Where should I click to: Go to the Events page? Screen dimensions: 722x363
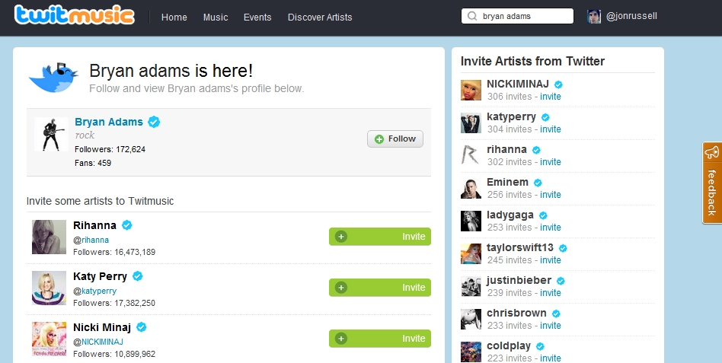257,17
